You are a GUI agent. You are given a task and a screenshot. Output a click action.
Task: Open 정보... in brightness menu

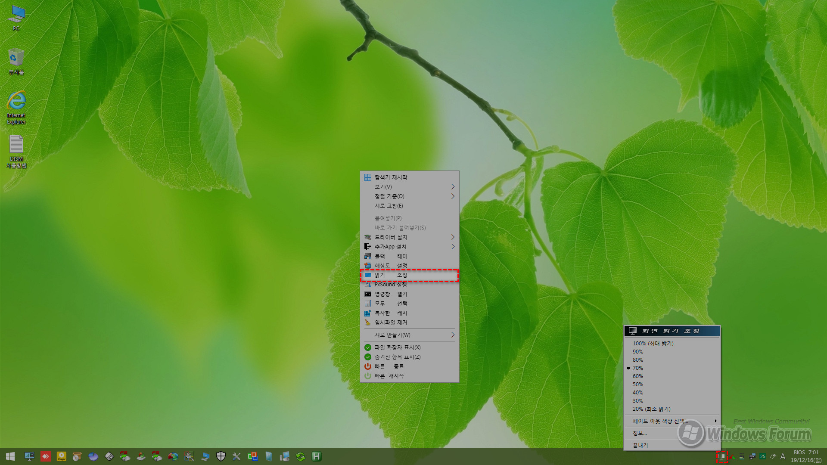click(x=672, y=433)
